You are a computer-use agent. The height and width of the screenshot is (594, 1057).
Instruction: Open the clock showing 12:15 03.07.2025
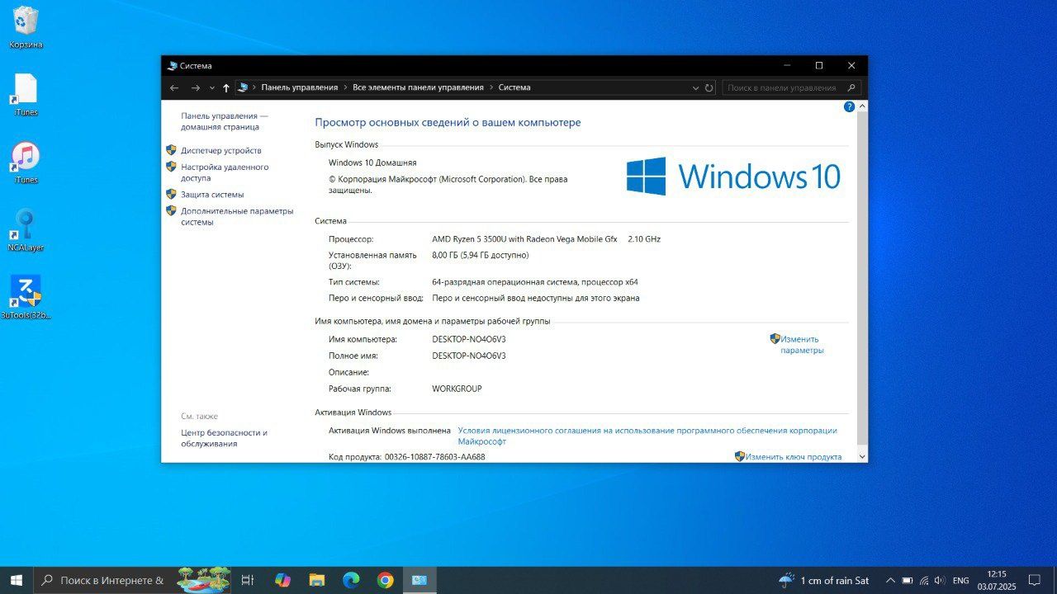pos(996,581)
